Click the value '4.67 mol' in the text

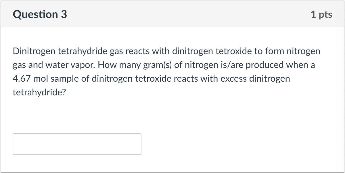click(30, 78)
